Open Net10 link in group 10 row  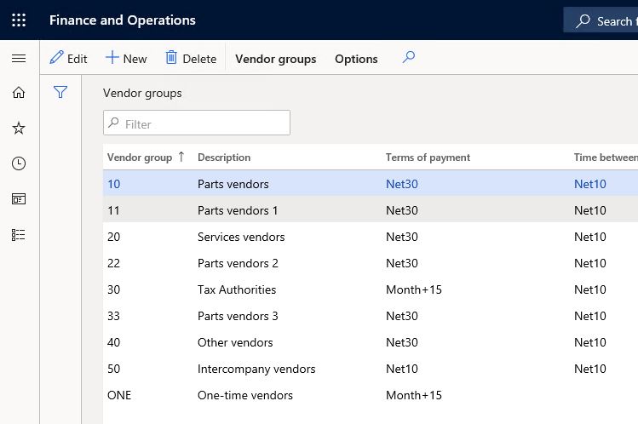[590, 184]
